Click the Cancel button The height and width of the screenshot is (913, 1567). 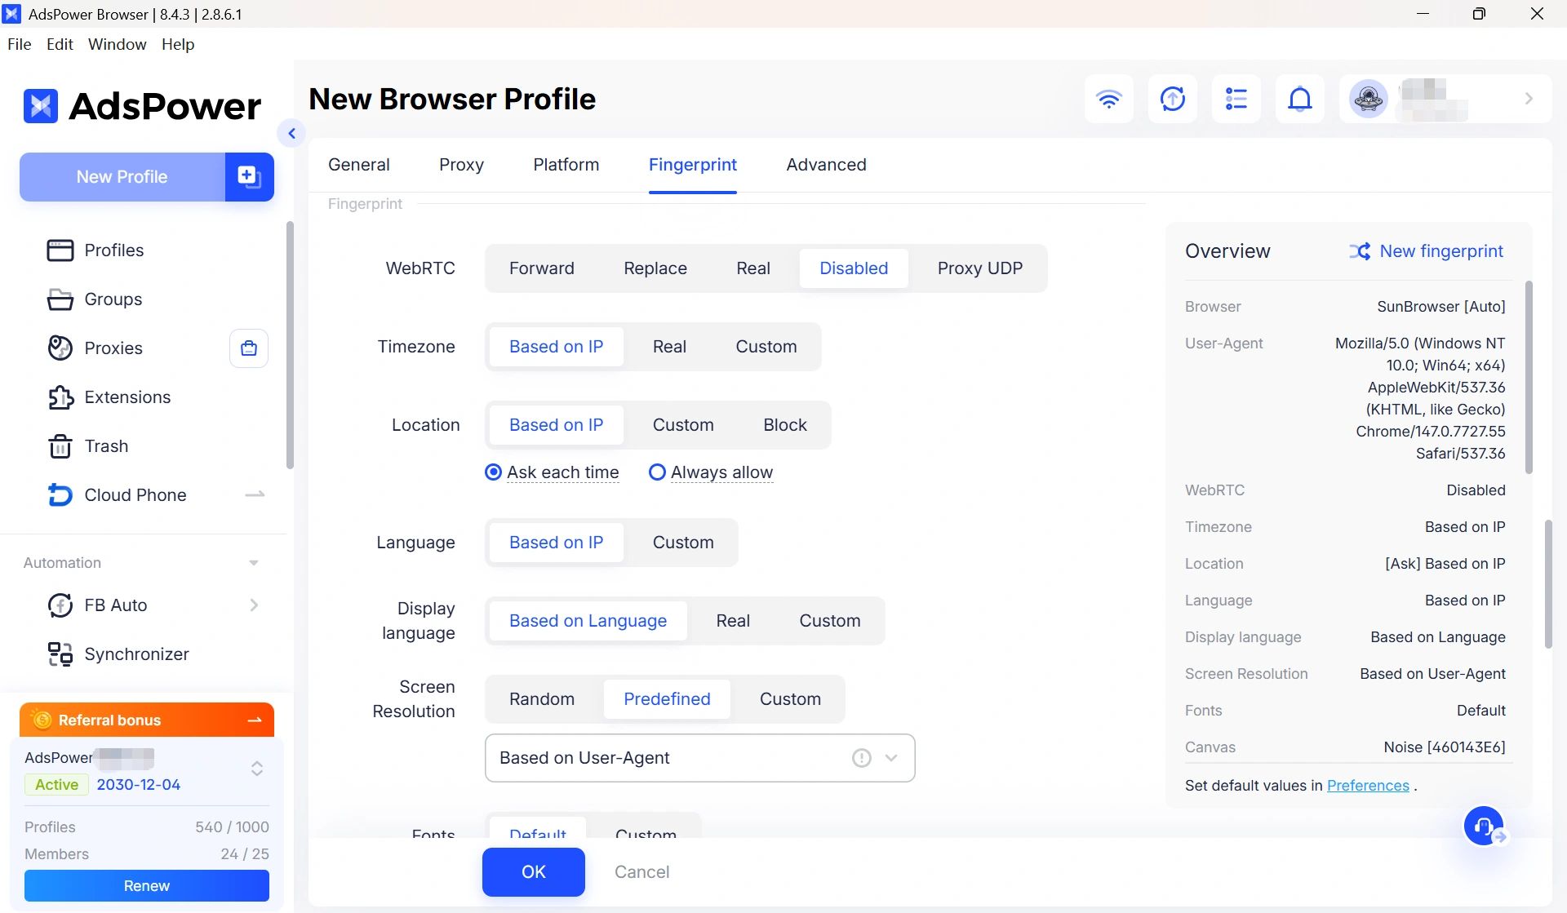[x=642, y=872]
